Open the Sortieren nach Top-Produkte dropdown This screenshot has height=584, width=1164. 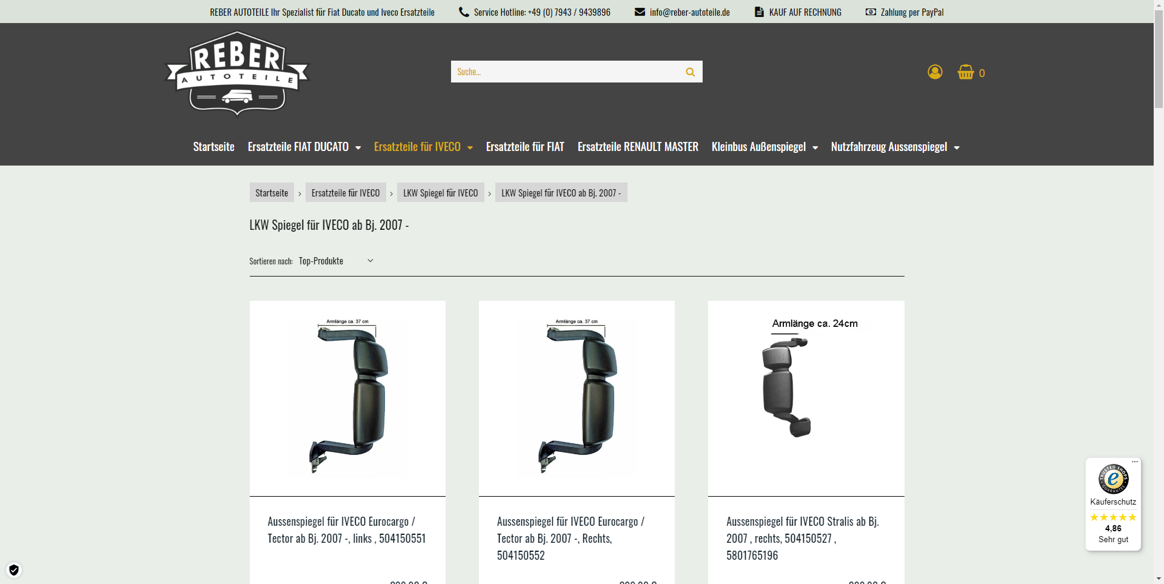[x=336, y=261]
